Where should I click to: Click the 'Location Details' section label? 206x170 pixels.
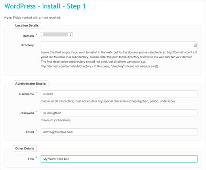pyautogui.click(x=27, y=26)
